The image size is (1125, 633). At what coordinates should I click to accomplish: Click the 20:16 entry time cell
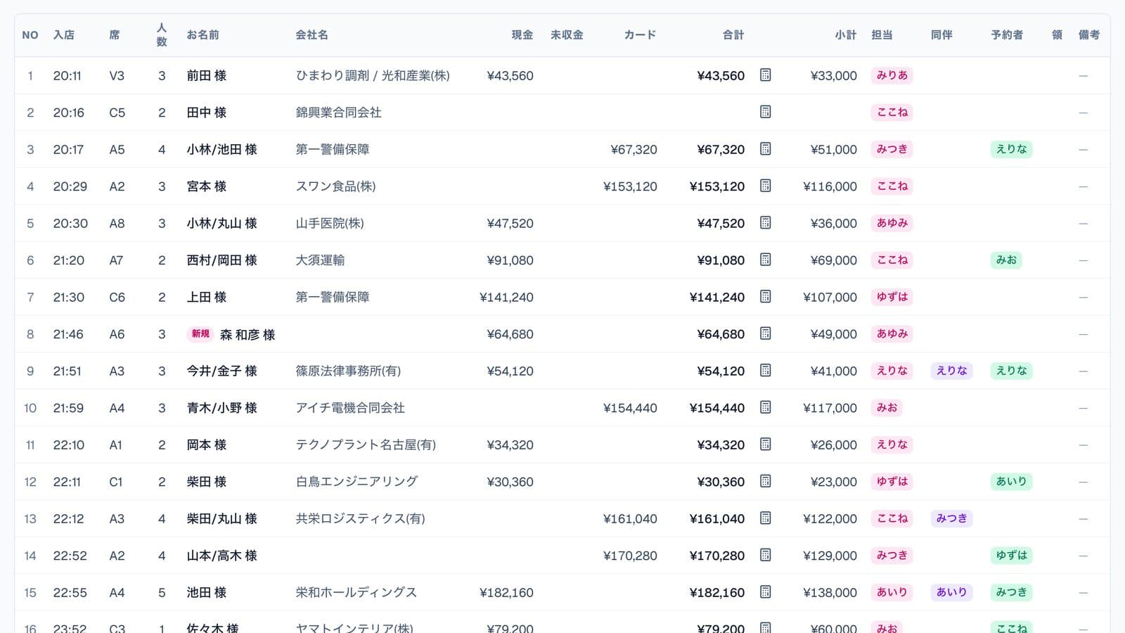pyautogui.click(x=68, y=113)
